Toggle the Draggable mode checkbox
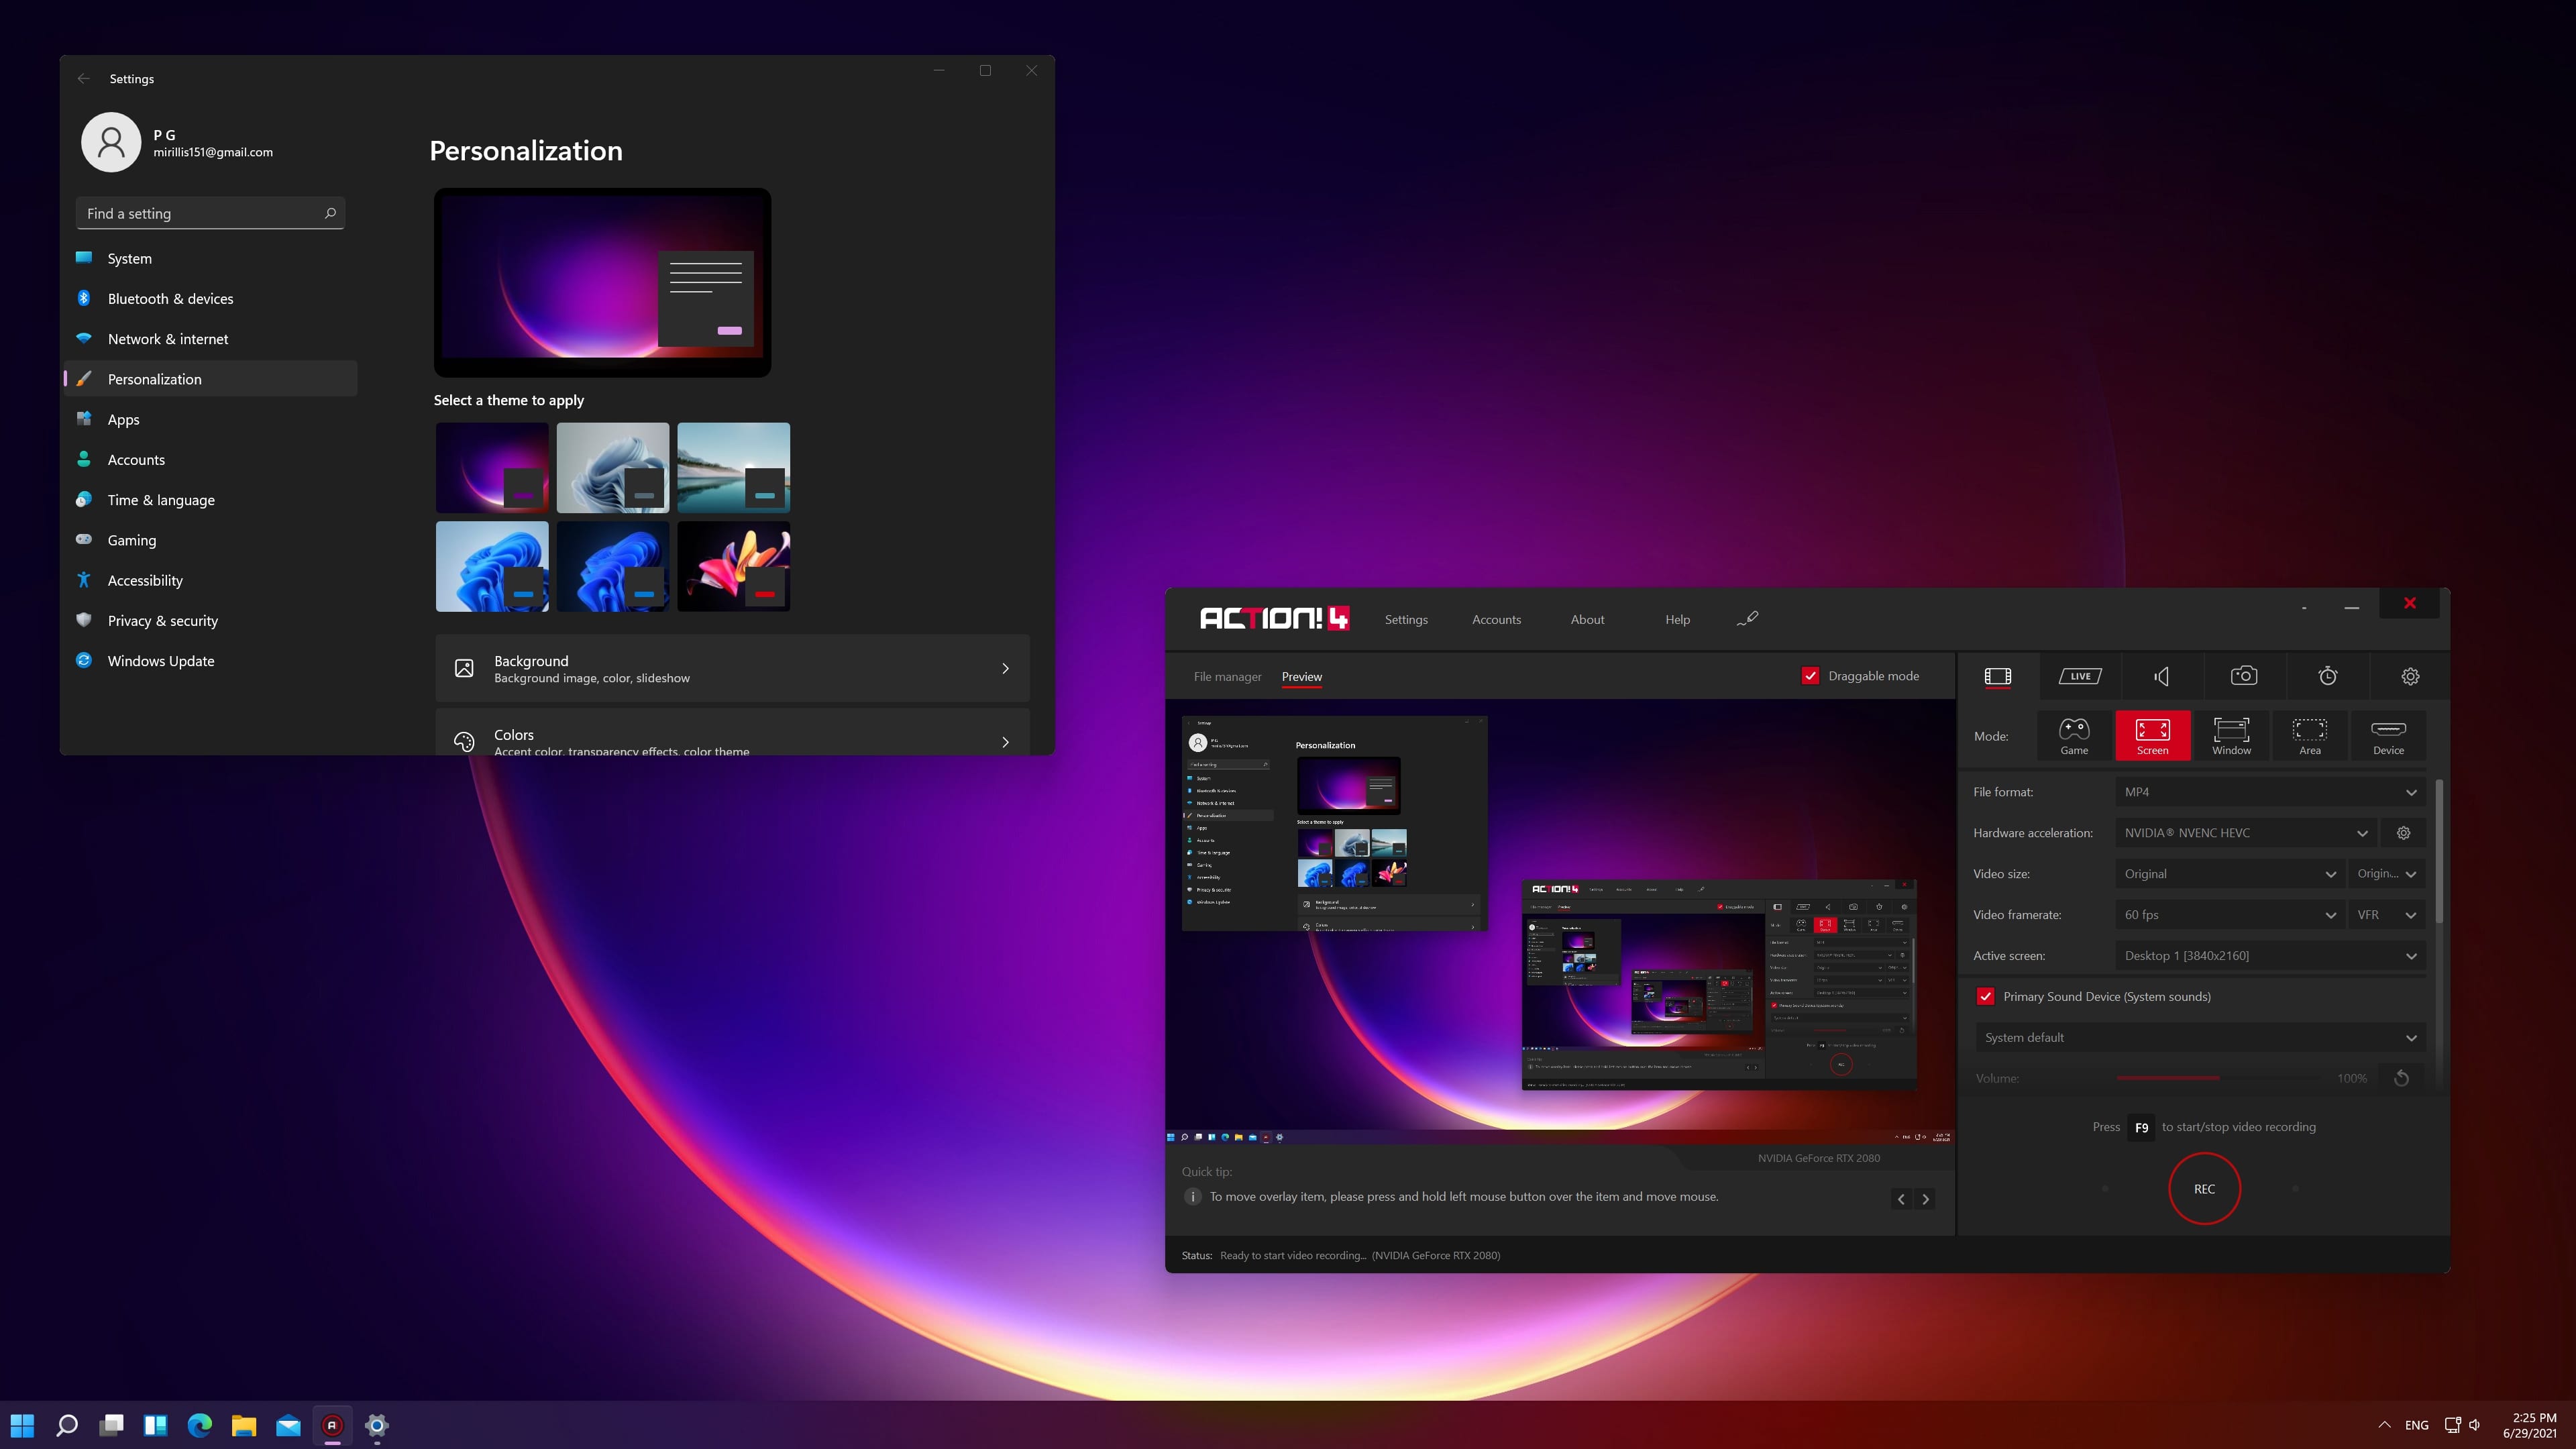2576x1449 pixels. [x=1810, y=676]
